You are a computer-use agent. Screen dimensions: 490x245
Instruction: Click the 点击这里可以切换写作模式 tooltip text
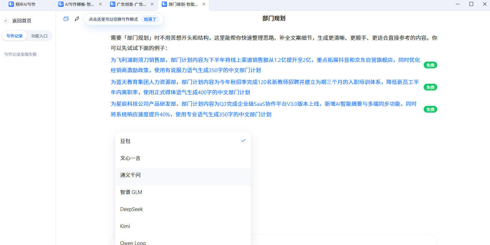coord(113,19)
